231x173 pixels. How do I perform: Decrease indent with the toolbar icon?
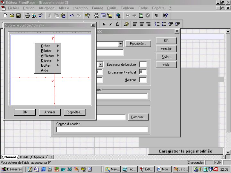click(x=171, y=24)
